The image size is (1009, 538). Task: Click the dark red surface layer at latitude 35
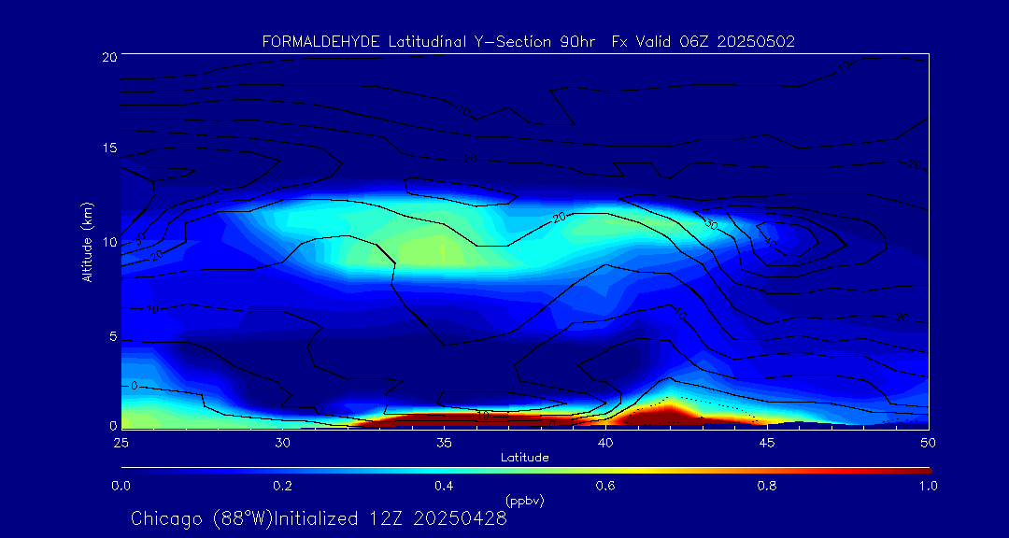[x=444, y=420]
